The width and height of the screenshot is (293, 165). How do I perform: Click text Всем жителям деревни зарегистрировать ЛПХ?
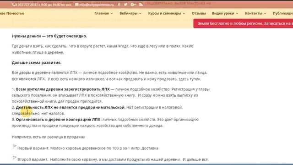(63, 89)
